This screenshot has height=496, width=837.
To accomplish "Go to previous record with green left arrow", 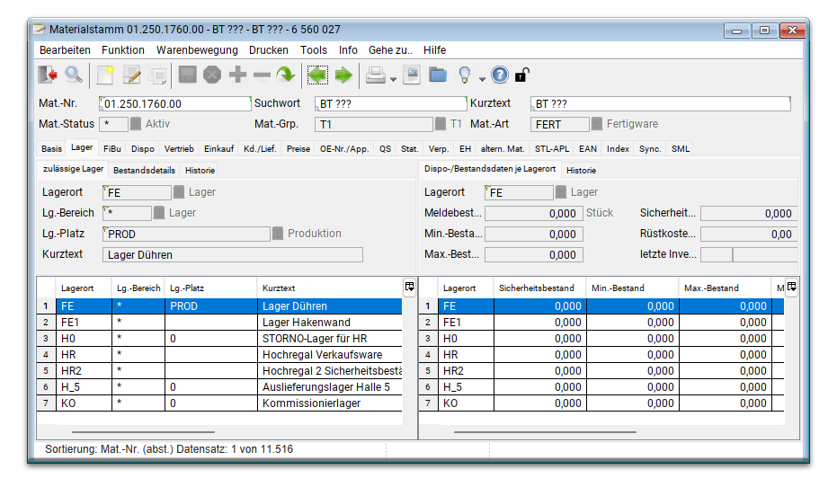I will 317,75.
